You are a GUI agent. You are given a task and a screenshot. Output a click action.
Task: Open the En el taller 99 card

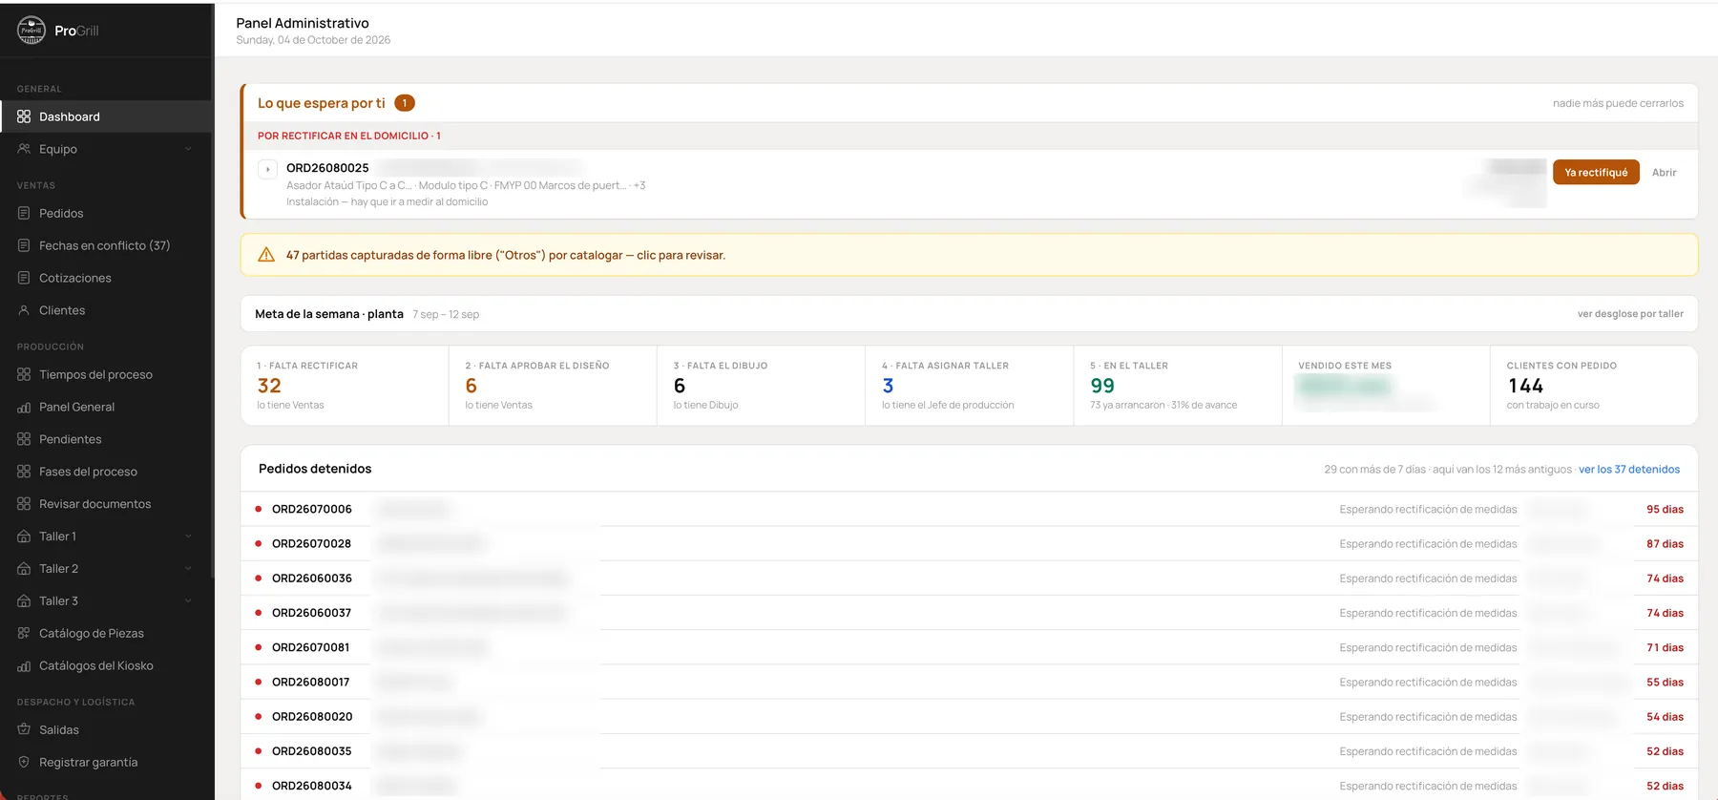(1178, 386)
